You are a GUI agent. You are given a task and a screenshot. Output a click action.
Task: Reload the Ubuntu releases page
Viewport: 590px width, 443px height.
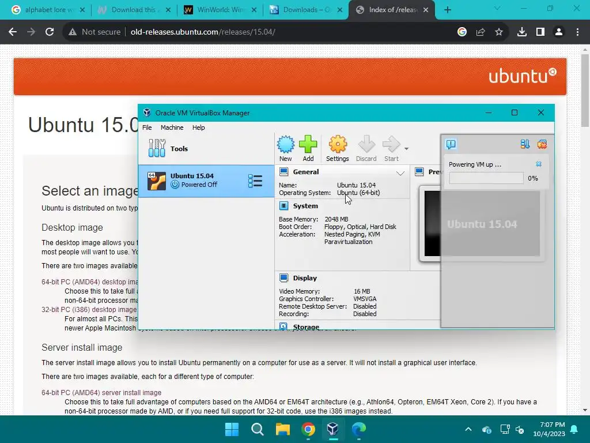click(x=50, y=32)
